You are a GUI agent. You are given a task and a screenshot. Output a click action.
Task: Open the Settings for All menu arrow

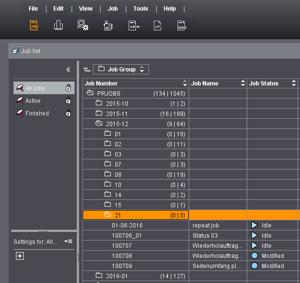click(x=68, y=241)
